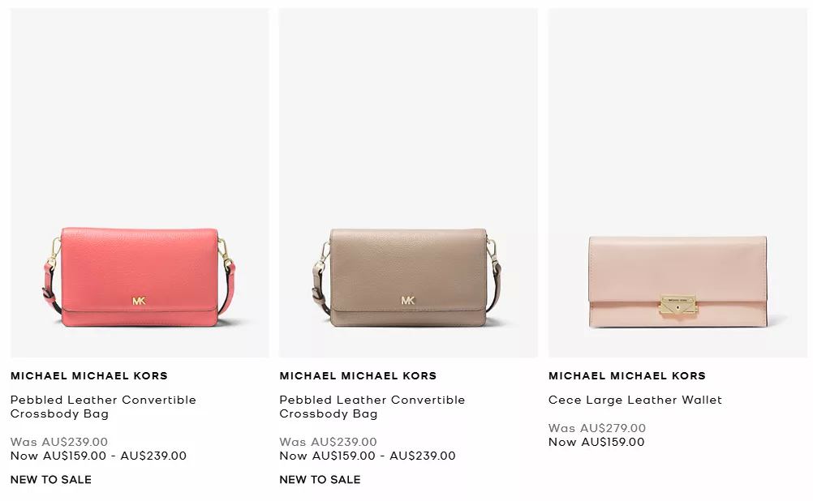Click wallet's Now AU$159.00 price
Image resolution: width=813 pixels, height=501 pixels.
597,442
